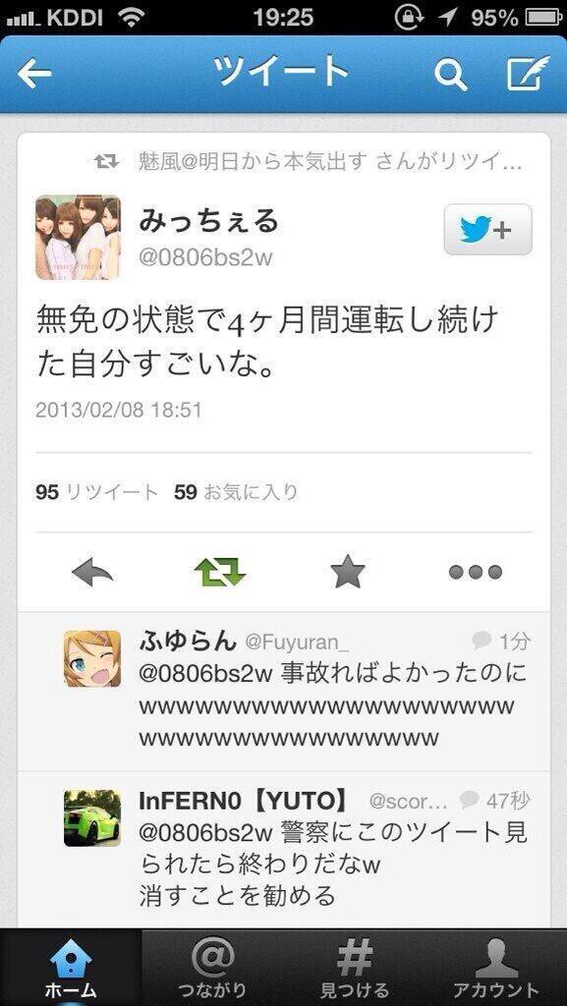Screen dimensions: 567x1006
Task: Tap the @0806bs2w mention in ふゆらん's reply
Action: click(206, 674)
